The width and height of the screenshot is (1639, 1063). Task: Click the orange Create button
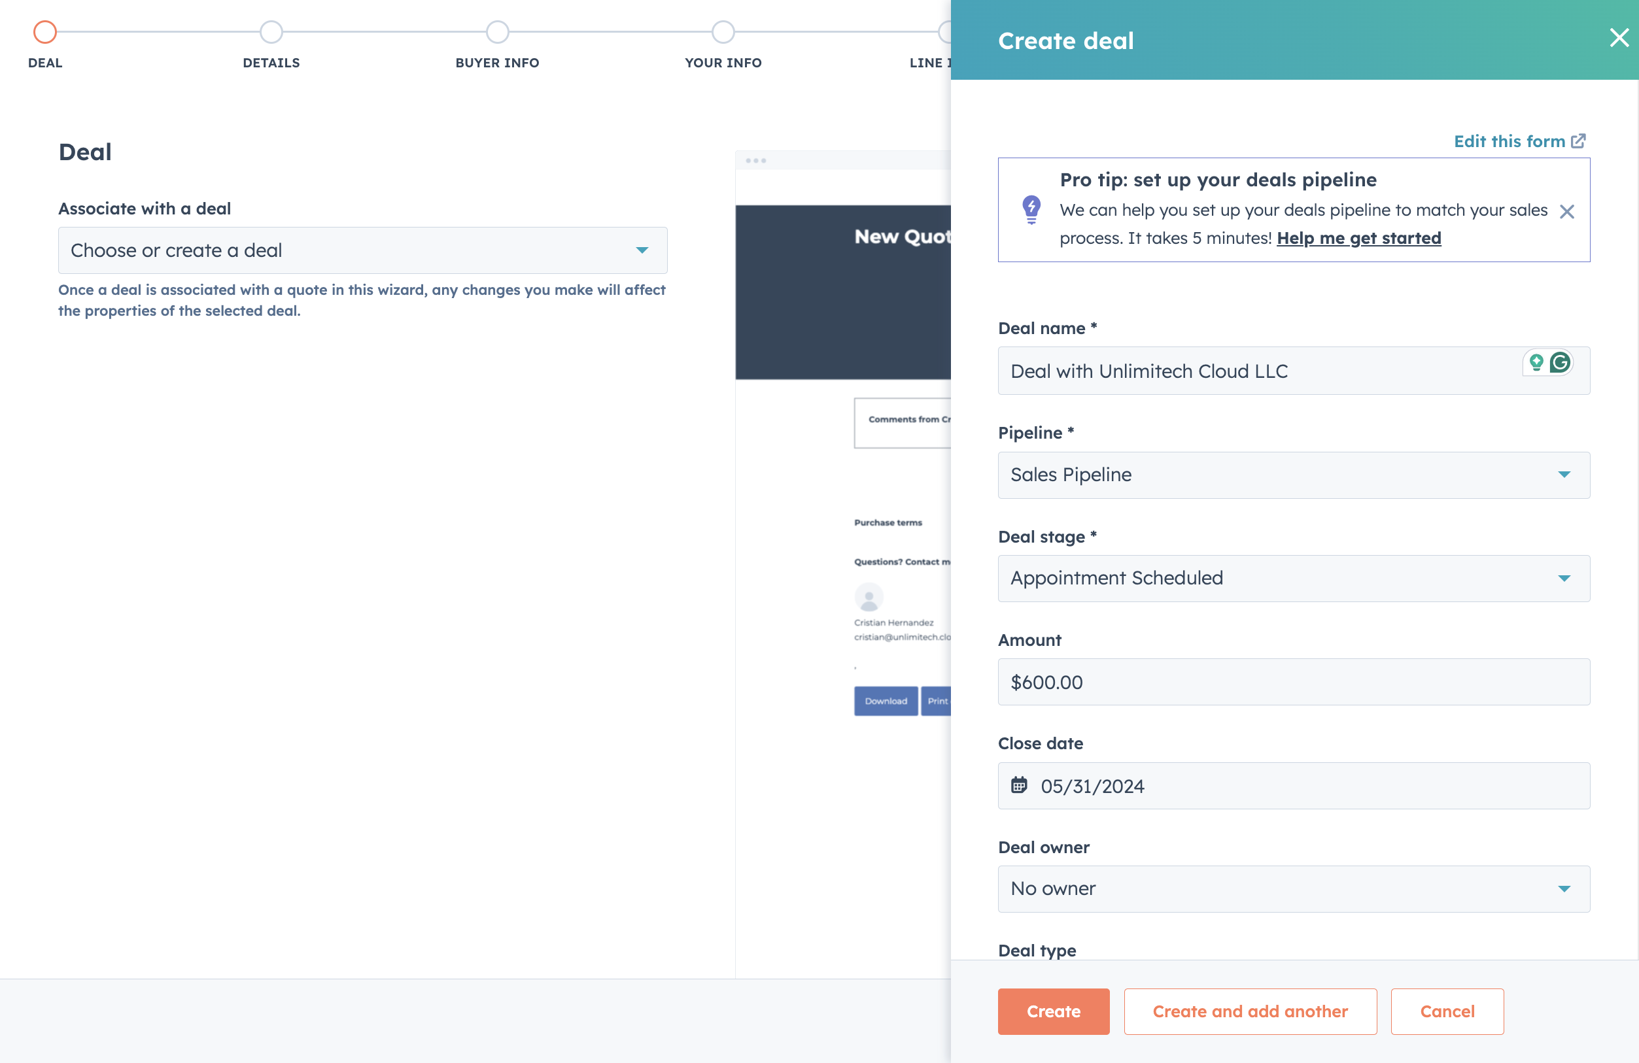pos(1053,1011)
